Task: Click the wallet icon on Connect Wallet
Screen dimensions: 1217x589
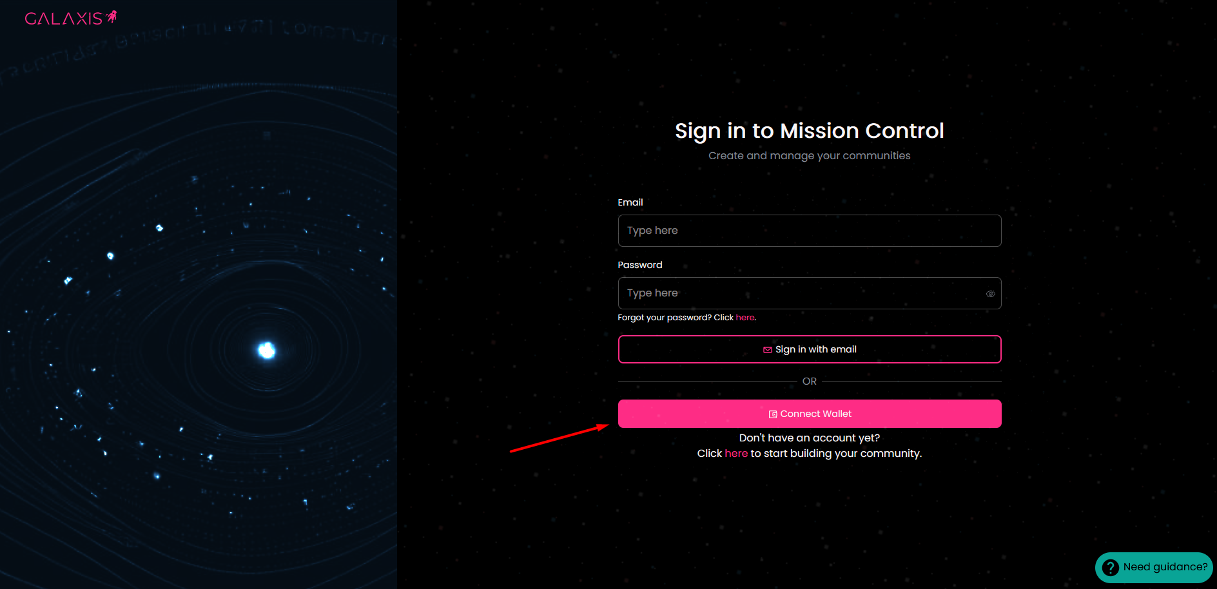Action: [773, 414]
